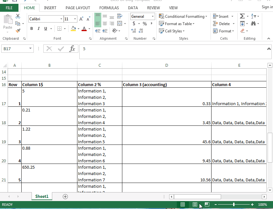Click the Insert Function fx button
The image size is (273, 209).
coord(72,49)
